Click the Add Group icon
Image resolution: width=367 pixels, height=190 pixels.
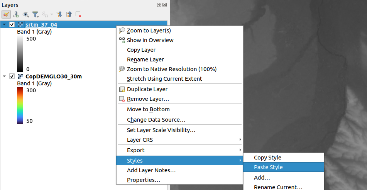16,14
